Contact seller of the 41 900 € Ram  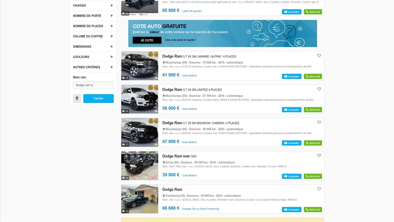292,77
